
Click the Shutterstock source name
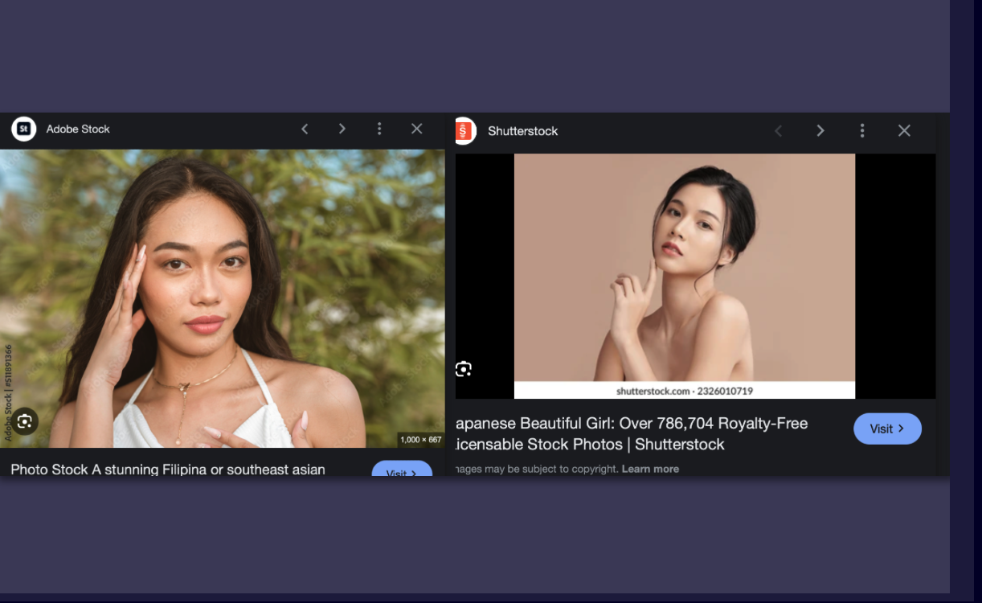(x=522, y=131)
